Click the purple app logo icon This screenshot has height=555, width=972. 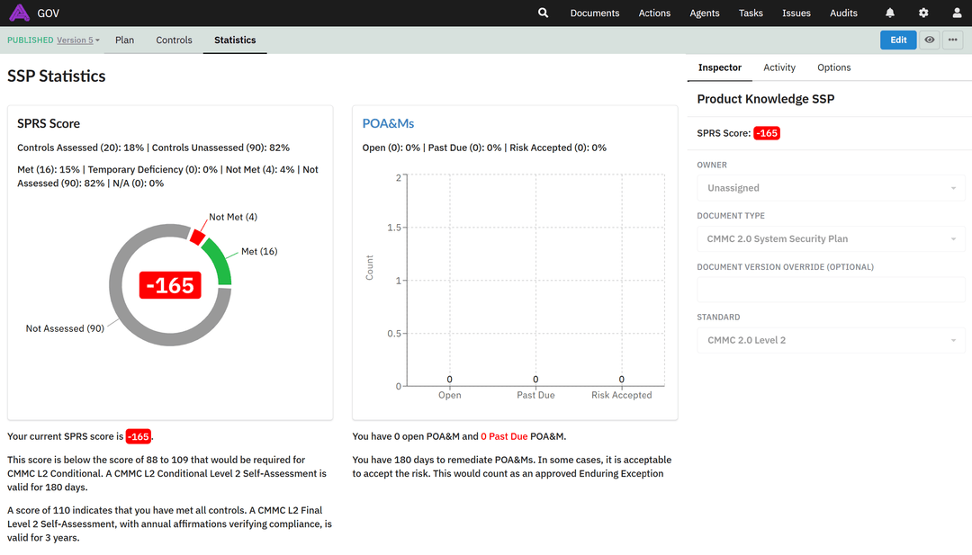point(19,13)
